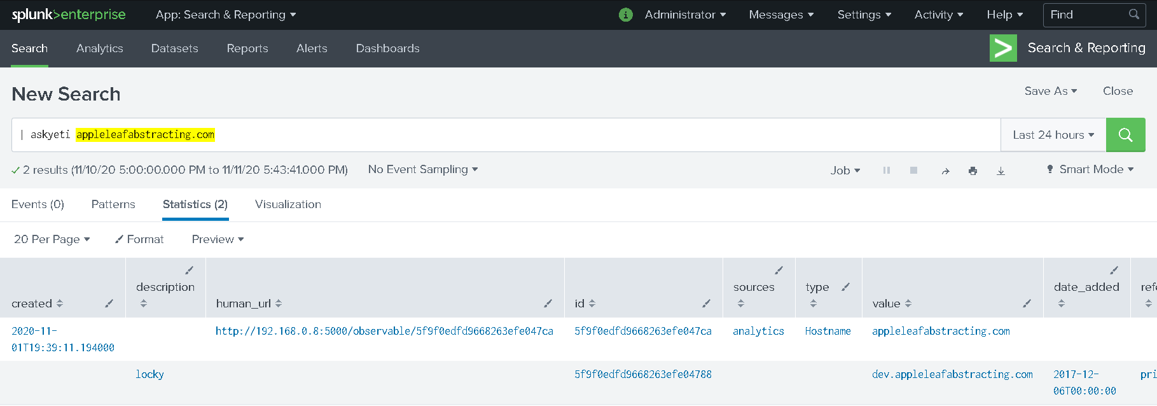Sort by date_added column arrows
The width and height of the screenshot is (1157, 406).
click(x=1062, y=304)
